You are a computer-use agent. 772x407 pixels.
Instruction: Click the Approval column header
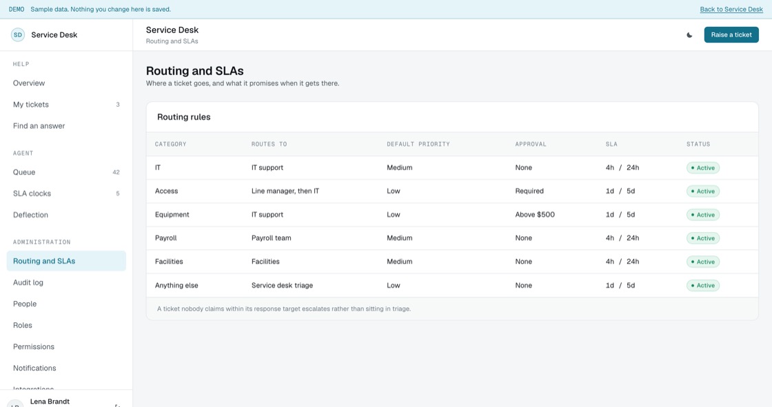coord(531,144)
